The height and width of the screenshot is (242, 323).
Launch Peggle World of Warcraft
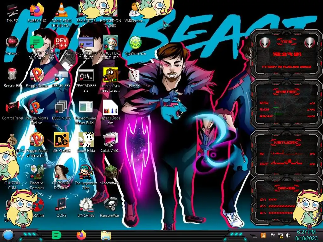(37, 145)
